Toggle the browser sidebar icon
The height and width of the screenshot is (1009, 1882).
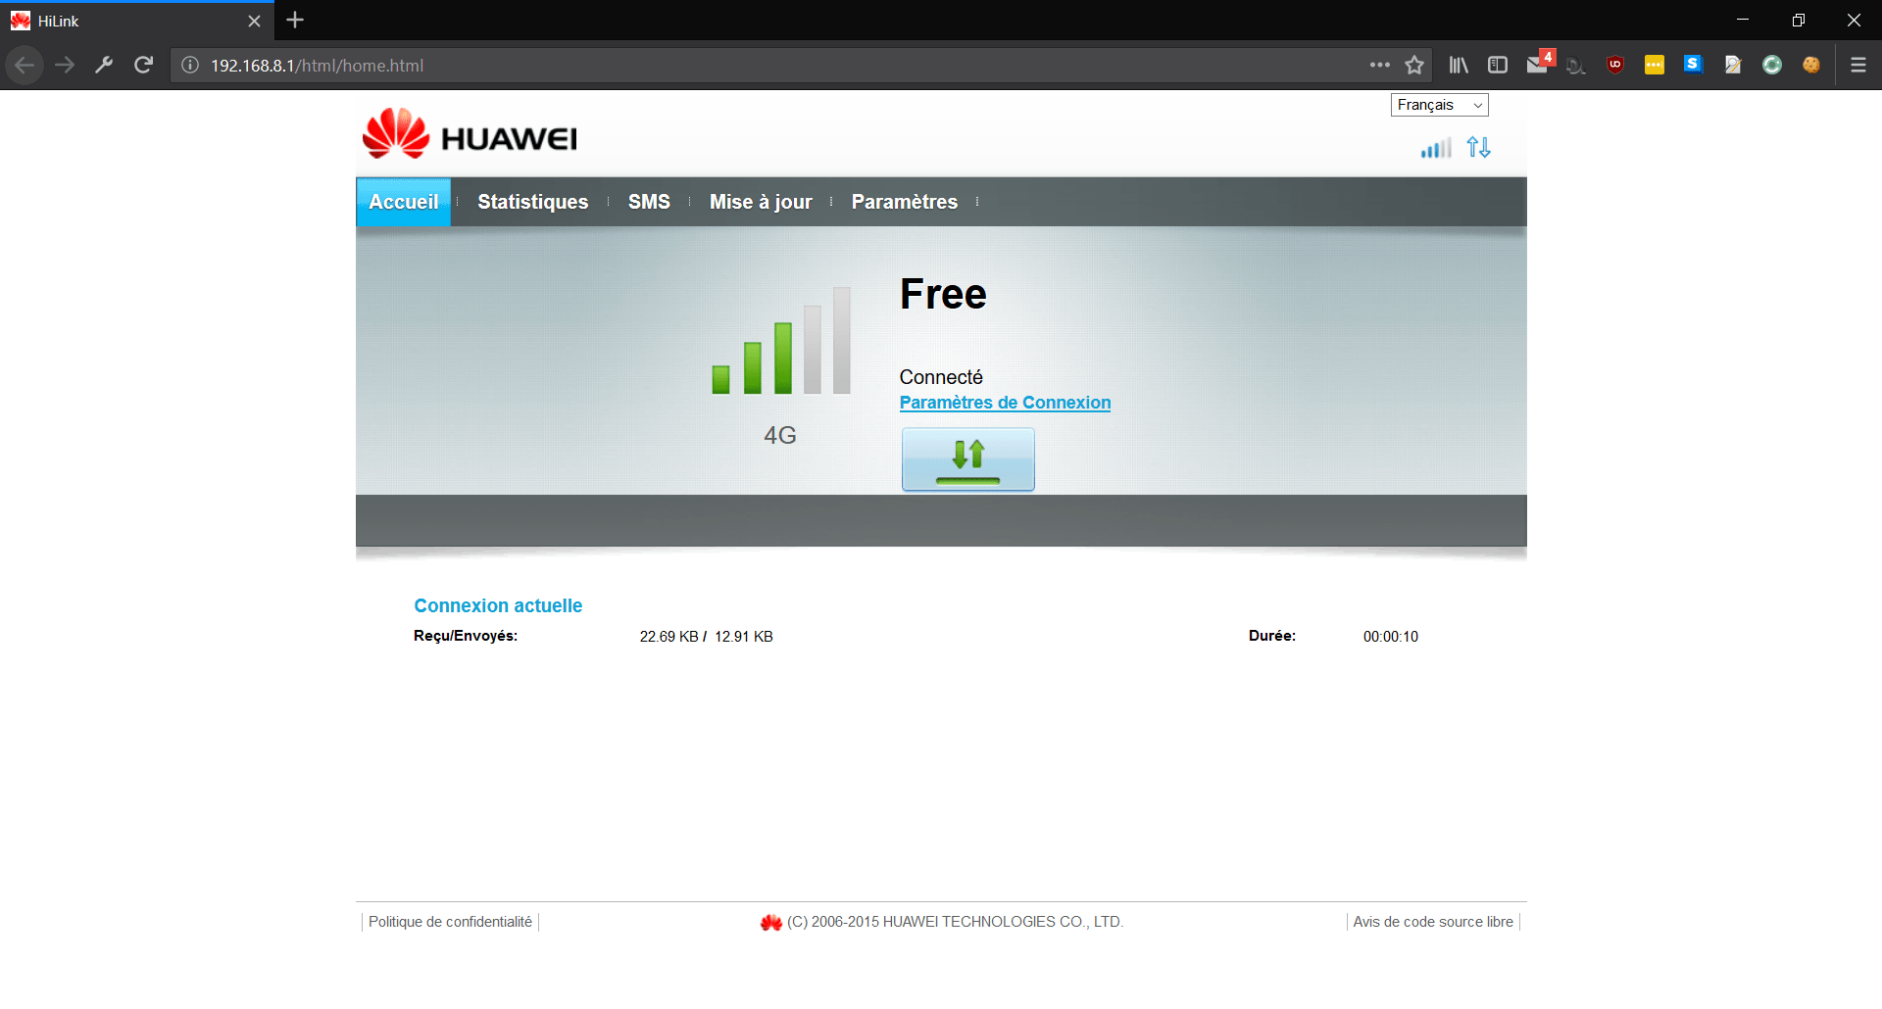(1498, 66)
